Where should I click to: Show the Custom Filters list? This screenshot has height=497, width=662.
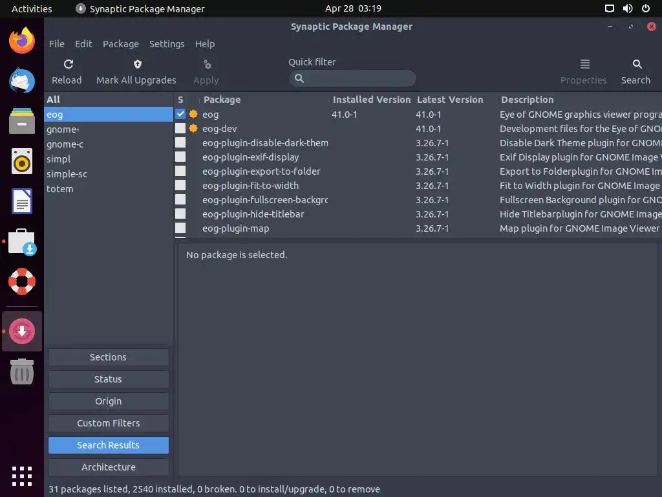[109, 423]
